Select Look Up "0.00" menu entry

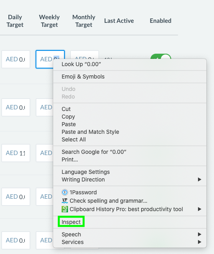click(81, 65)
